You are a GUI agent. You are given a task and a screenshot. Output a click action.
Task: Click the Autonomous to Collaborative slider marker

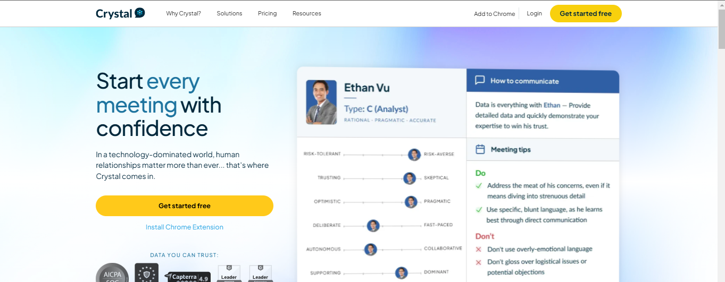tap(371, 249)
